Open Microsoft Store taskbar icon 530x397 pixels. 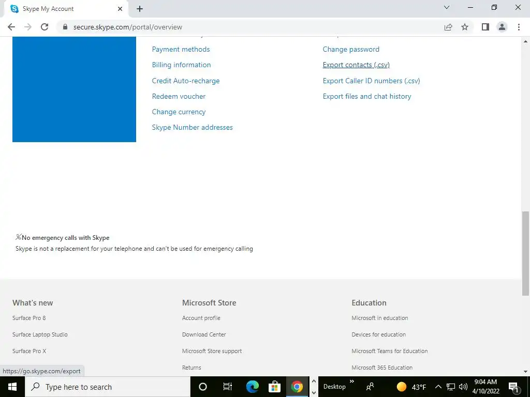tap(274, 387)
